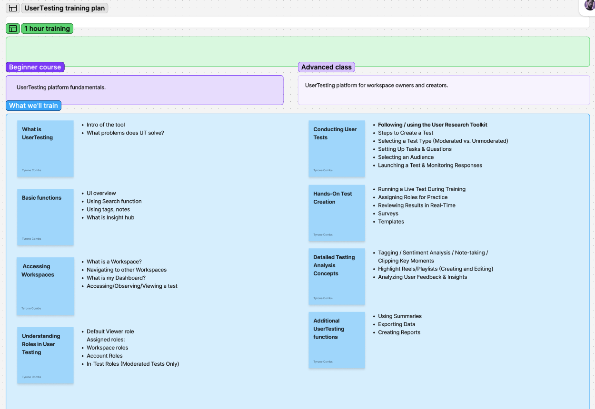This screenshot has height=409, width=595.
Task: Click Selecting a Test Type bullet
Action: pyautogui.click(x=443, y=141)
